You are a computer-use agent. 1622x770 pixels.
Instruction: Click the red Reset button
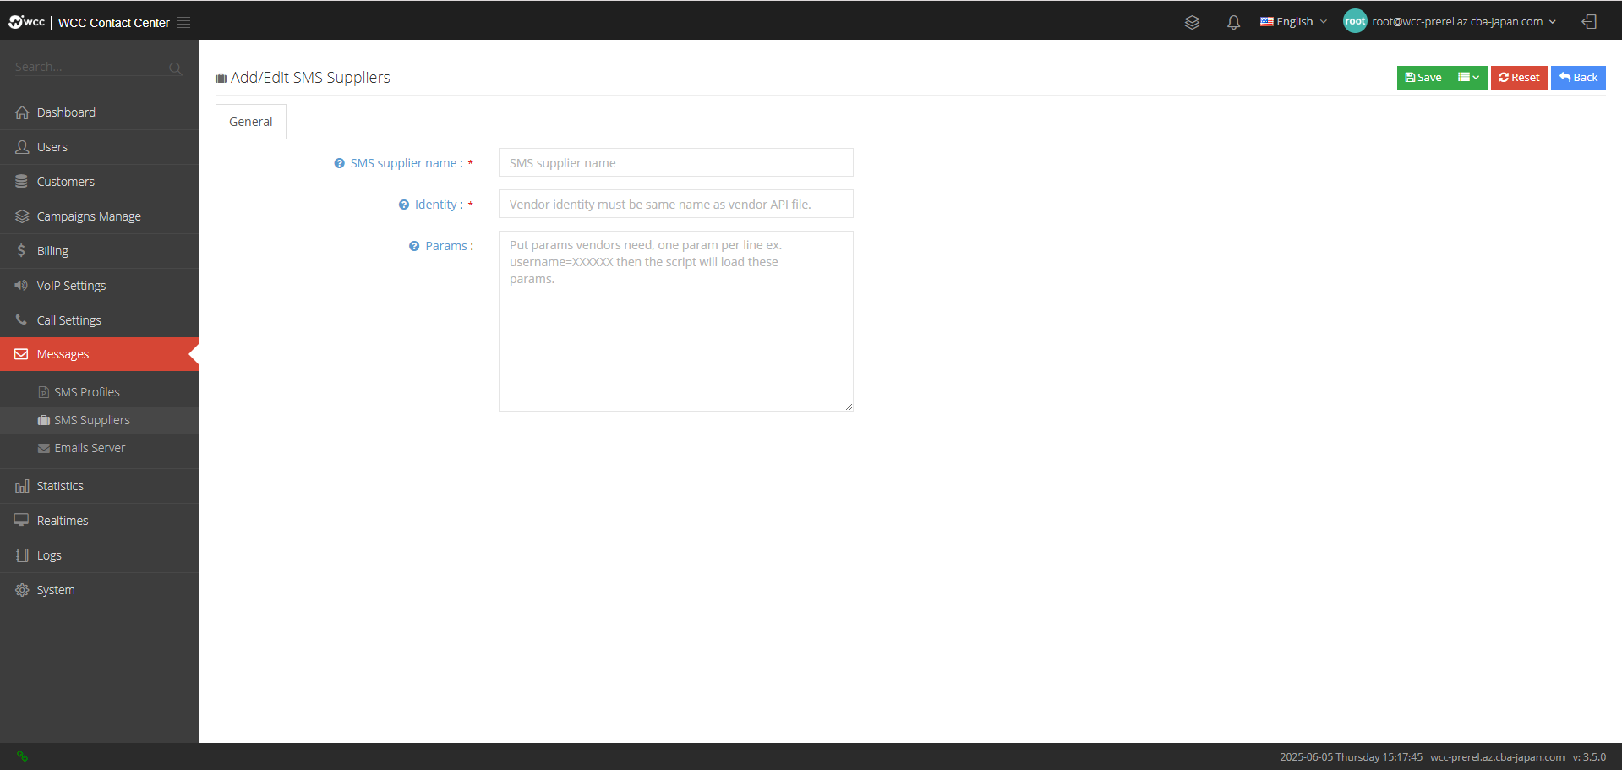click(1519, 78)
